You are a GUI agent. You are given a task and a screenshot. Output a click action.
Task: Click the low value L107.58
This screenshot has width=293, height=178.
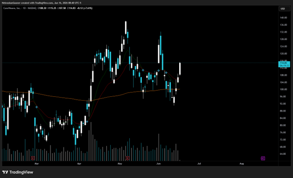[x=62, y=8]
